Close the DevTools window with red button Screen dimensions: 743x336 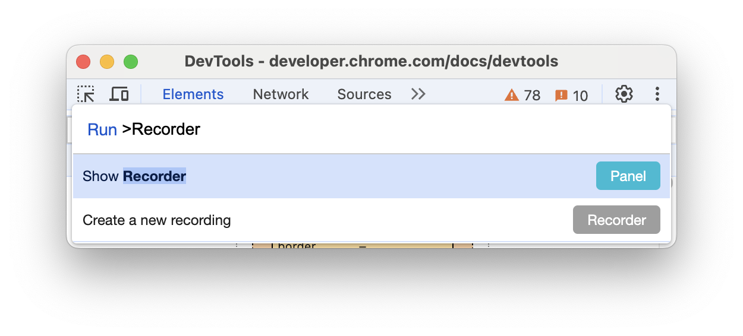pos(83,62)
